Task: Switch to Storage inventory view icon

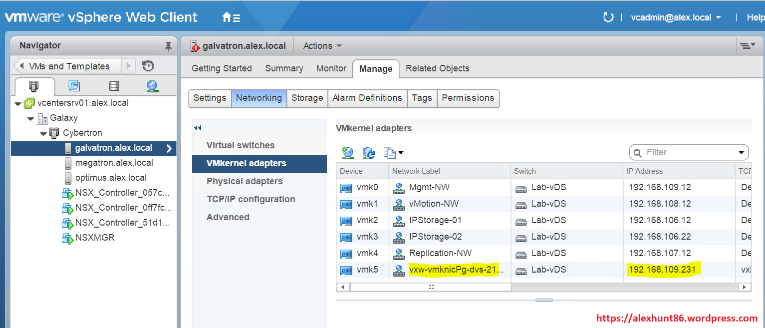Action: [x=114, y=86]
